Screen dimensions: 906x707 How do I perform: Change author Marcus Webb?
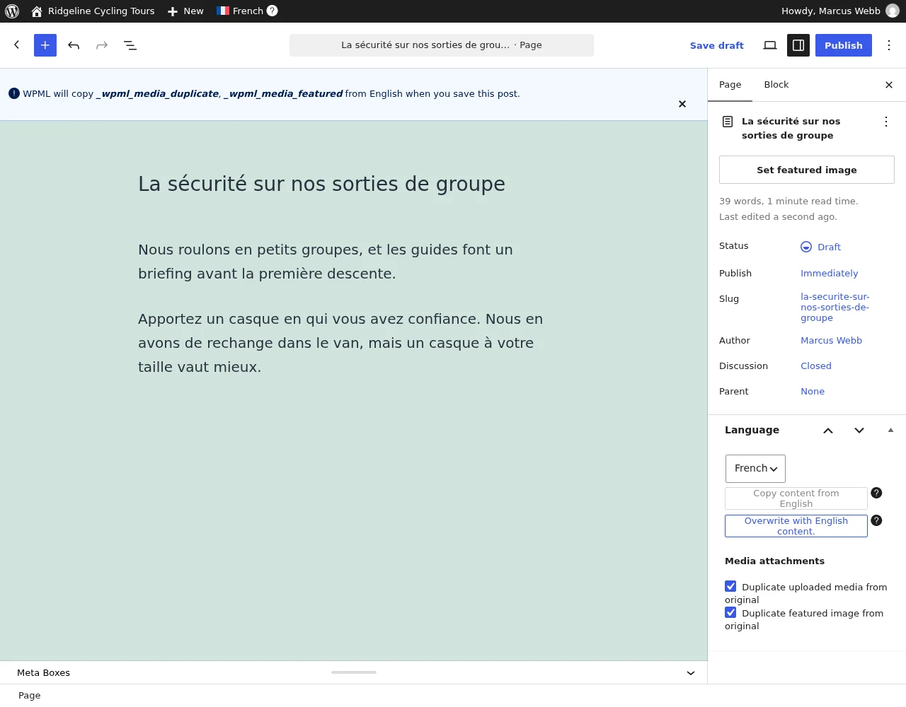pyautogui.click(x=832, y=341)
